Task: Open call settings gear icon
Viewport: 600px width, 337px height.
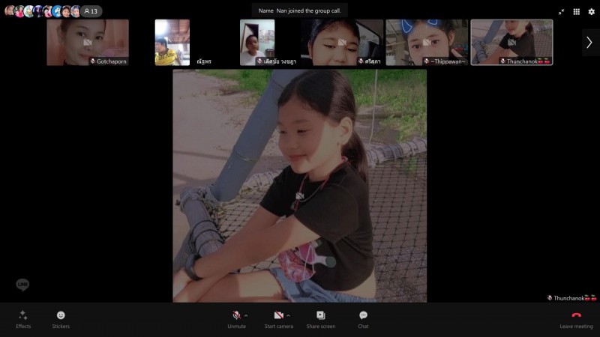Action: point(591,11)
